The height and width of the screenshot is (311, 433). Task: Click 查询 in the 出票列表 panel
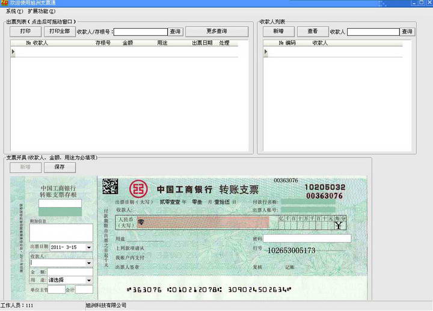[x=176, y=32]
